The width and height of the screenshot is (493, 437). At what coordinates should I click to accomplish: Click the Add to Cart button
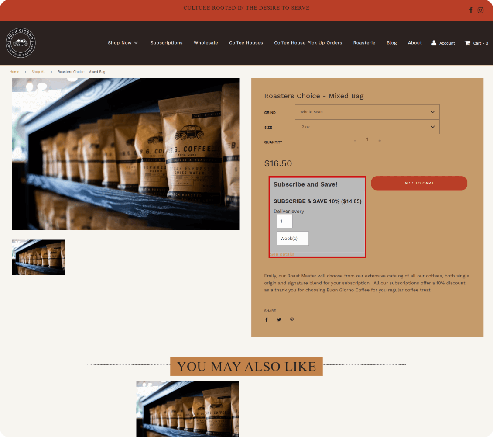(419, 183)
